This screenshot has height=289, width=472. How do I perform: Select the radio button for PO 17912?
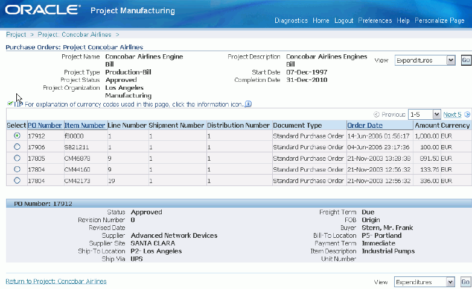[17, 135]
